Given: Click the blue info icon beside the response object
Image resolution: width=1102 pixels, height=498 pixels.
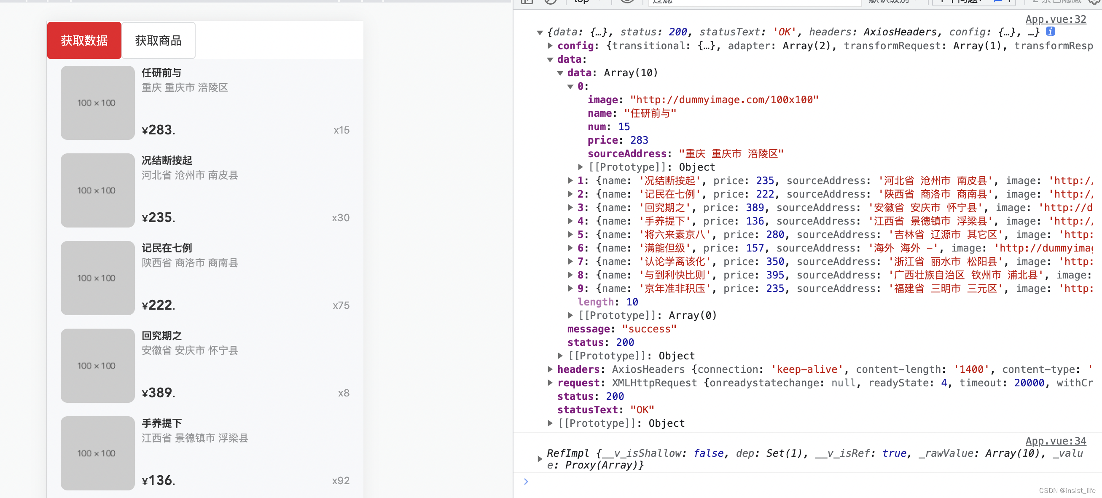Looking at the screenshot, I should point(1050,32).
